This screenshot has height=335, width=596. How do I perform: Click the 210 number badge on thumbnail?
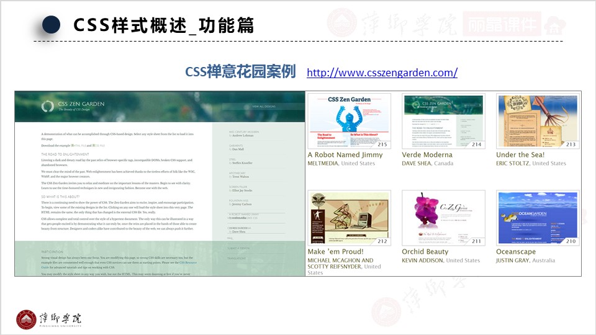(x=571, y=241)
